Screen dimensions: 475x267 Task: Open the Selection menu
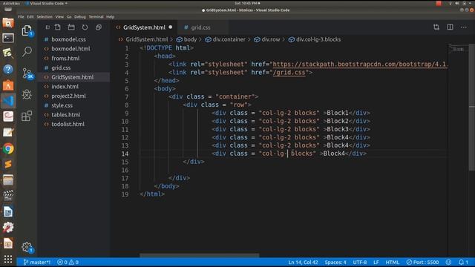[x=45, y=16]
